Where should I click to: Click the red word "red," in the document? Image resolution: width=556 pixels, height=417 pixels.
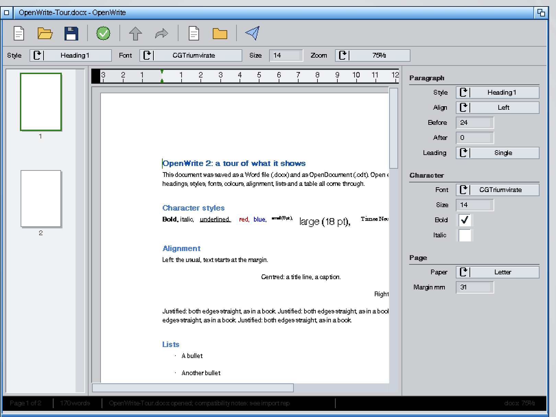pyautogui.click(x=244, y=219)
